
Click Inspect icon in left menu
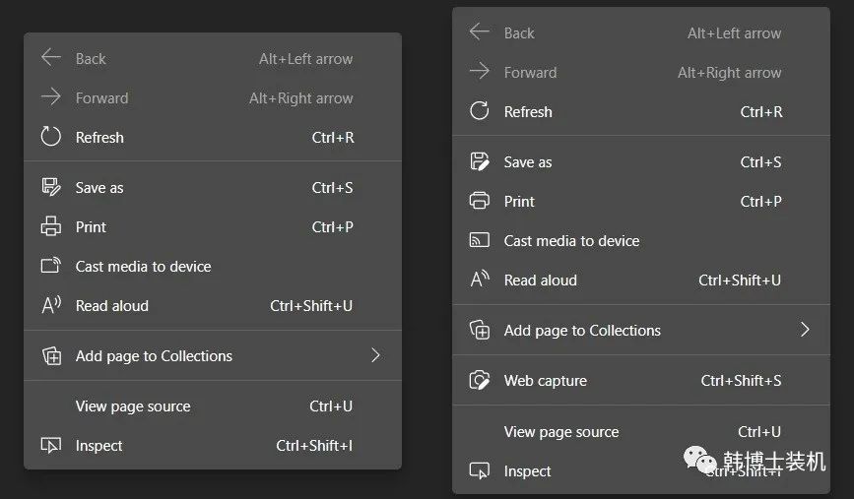[x=51, y=445]
